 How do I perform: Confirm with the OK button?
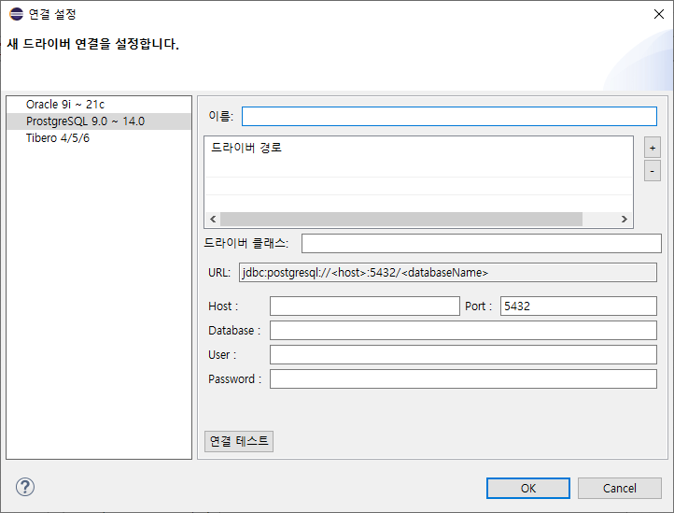click(528, 489)
